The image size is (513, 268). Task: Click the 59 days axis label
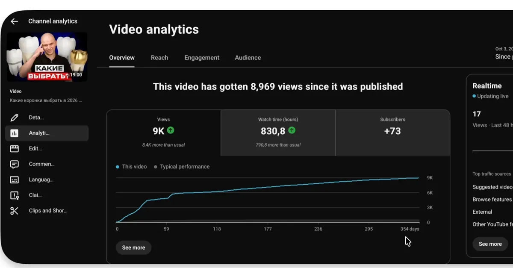click(x=166, y=229)
